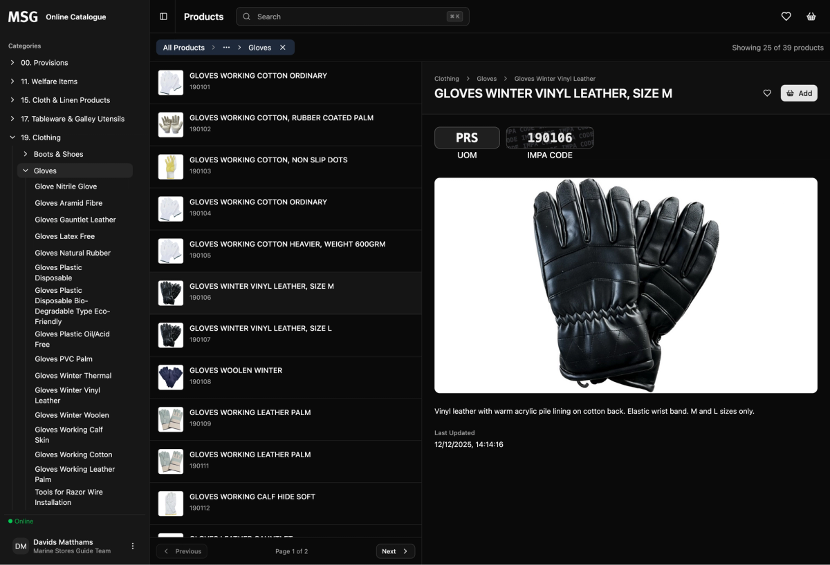Image resolution: width=830 pixels, height=565 pixels.
Task: Open product 190109 Gloves Working Leather Palm
Action: [x=286, y=419]
